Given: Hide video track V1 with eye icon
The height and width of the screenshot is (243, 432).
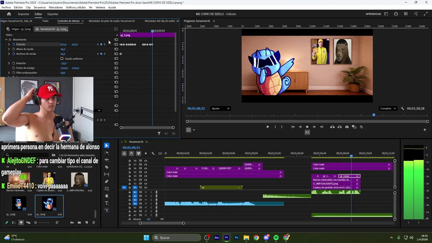Looking at the screenshot, I should click(146, 187).
